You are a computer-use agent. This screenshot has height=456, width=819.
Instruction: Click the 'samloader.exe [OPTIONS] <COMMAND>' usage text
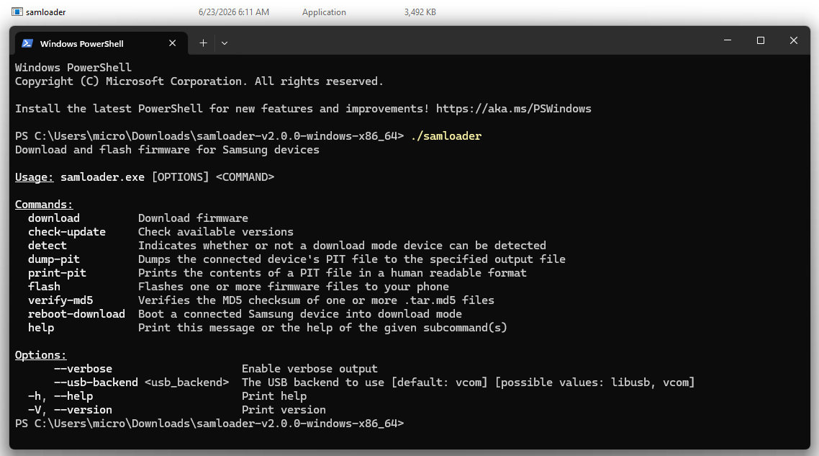167,177
